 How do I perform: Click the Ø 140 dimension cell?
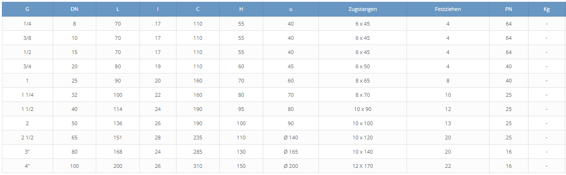[x=290, y=138]
